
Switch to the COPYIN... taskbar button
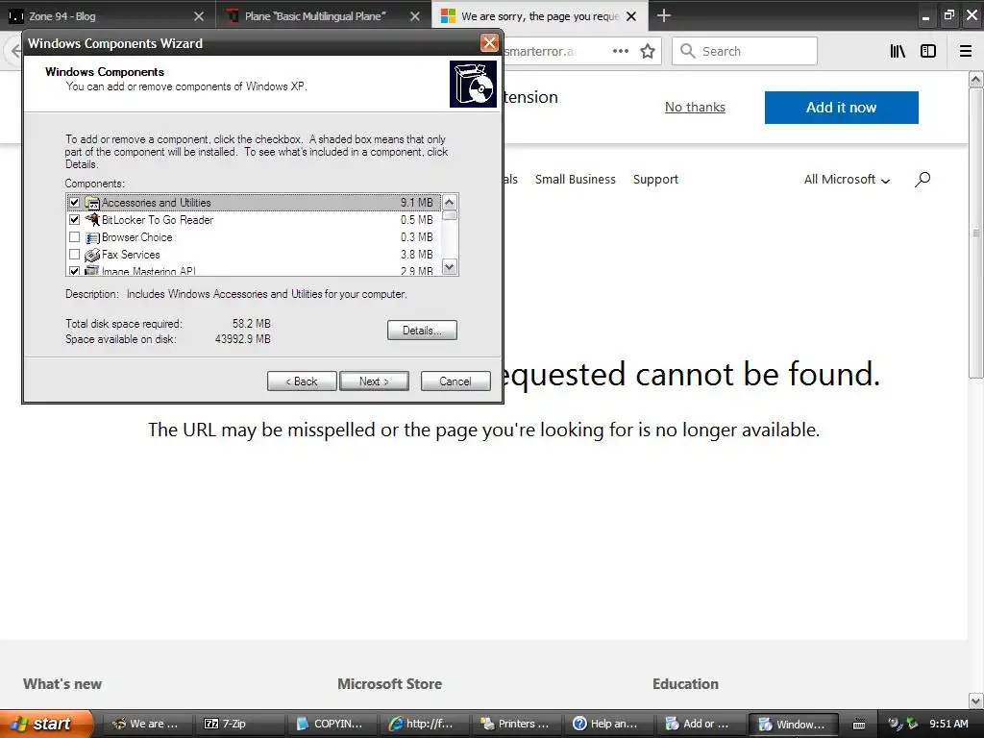tap(331, 724)
